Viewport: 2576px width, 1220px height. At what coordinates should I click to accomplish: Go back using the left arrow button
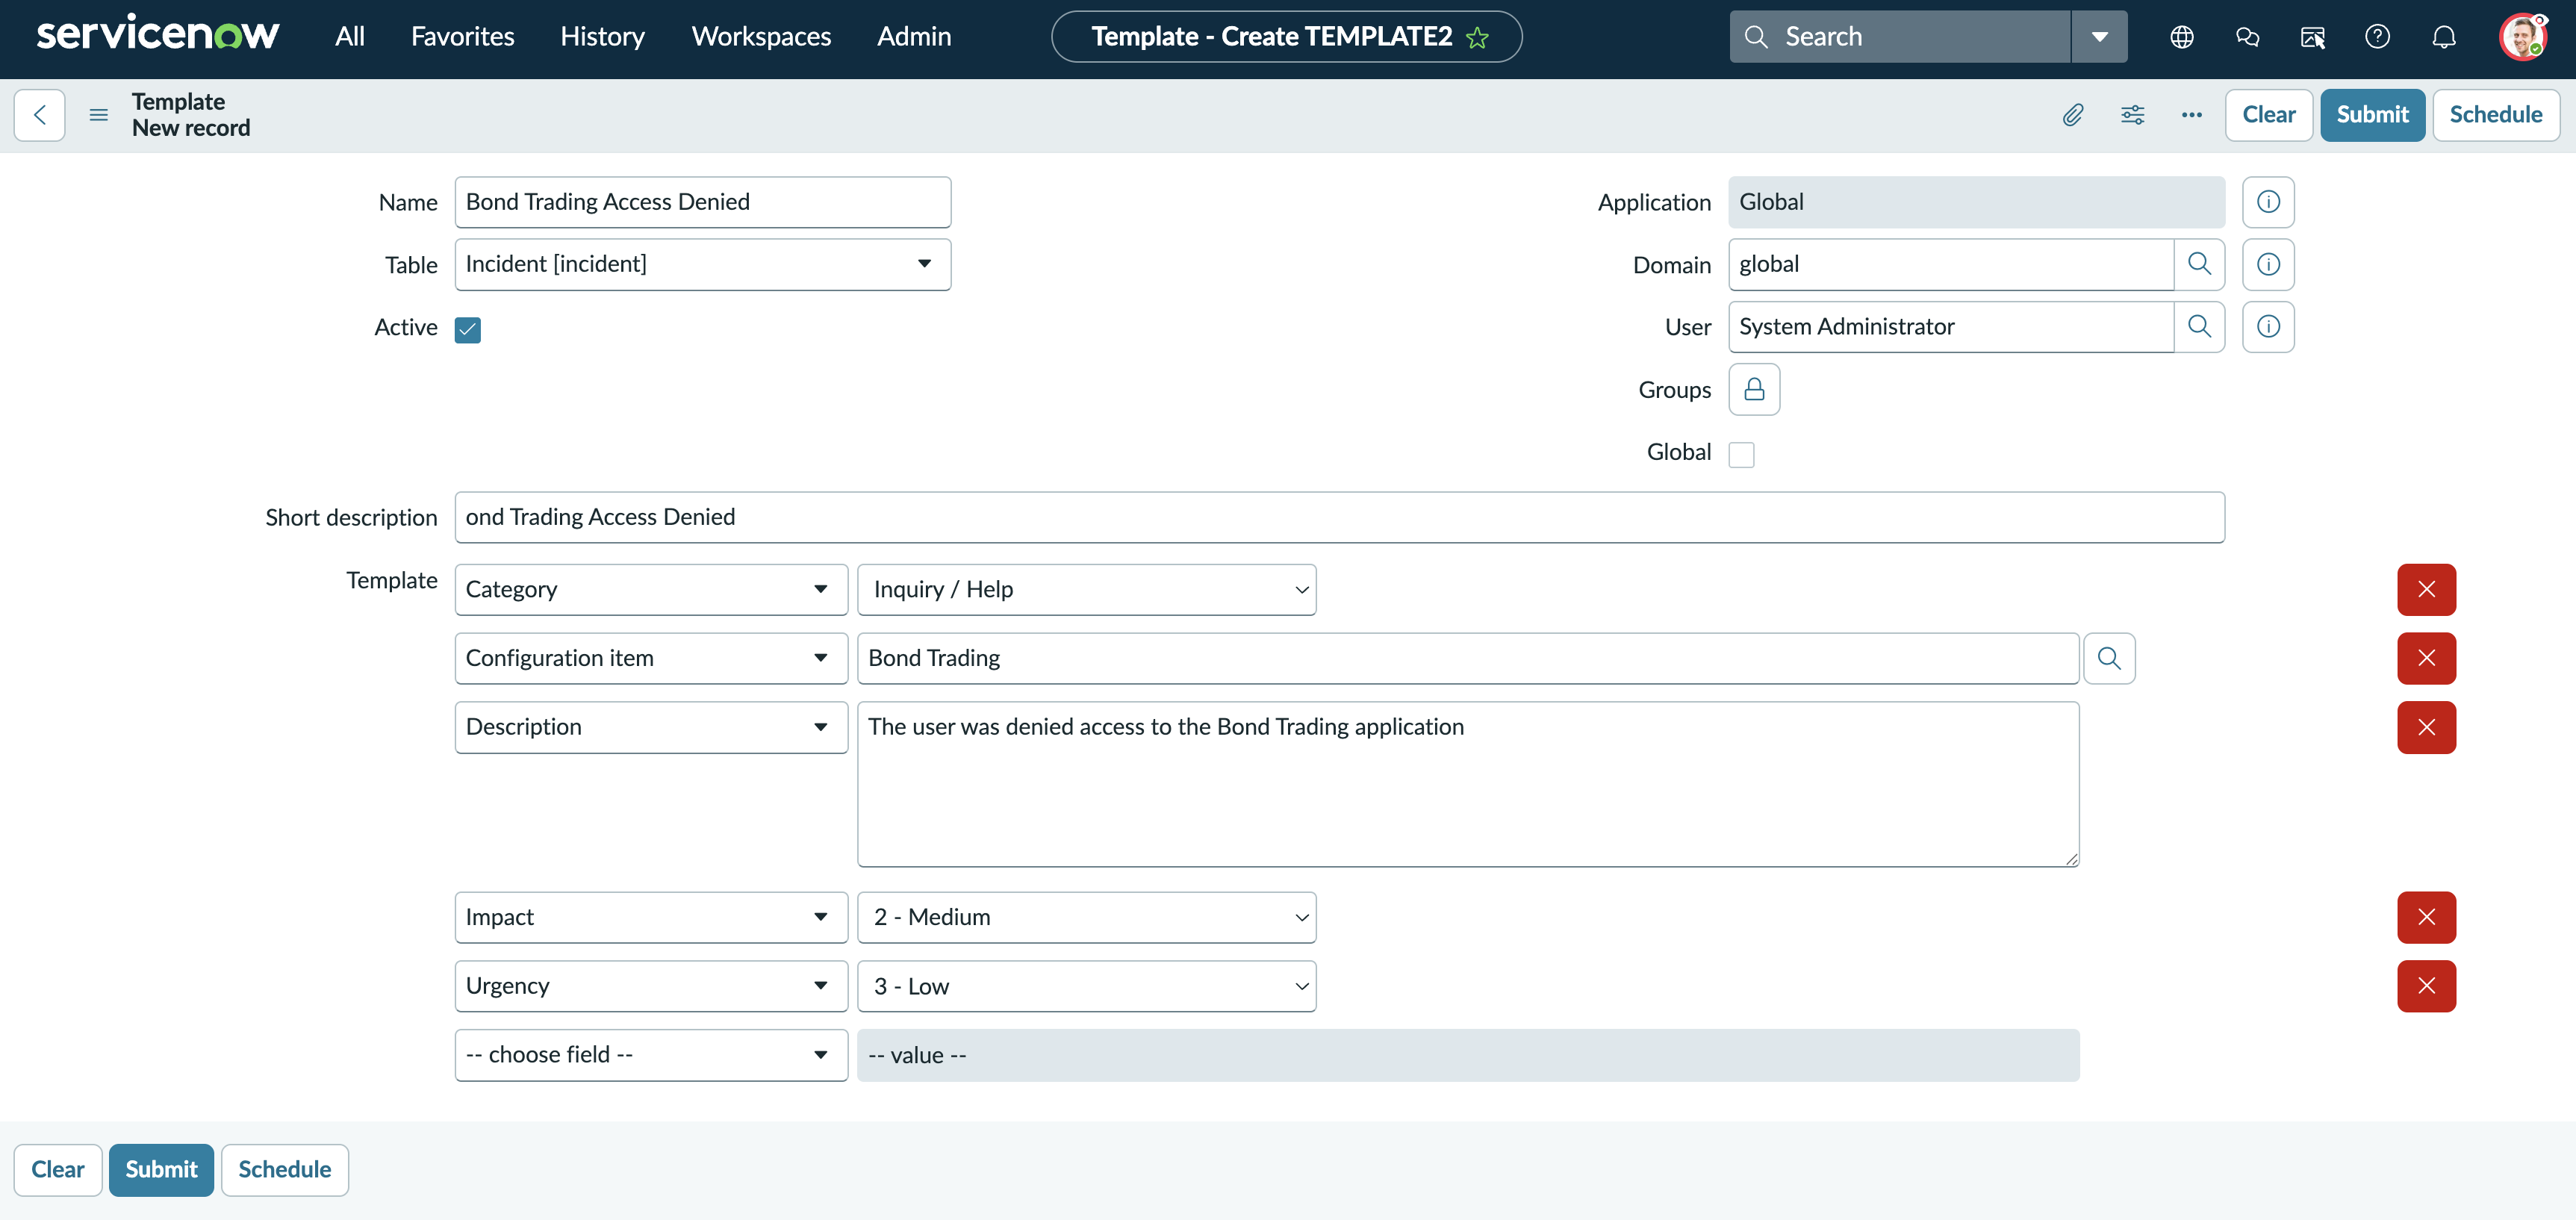coord(40,115)
